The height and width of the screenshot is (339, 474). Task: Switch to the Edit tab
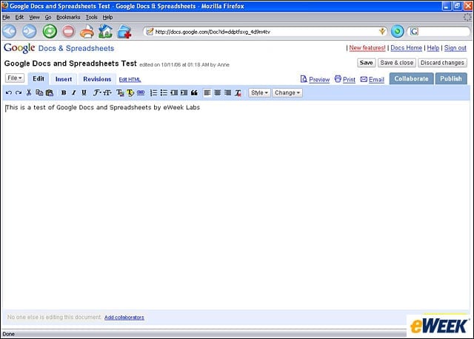39,78
